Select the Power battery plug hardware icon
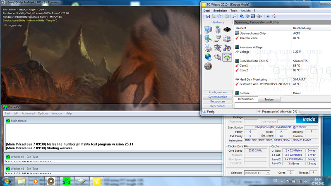Image resolution: width=331 pixels, height=186 pixels. pos(218,57)
